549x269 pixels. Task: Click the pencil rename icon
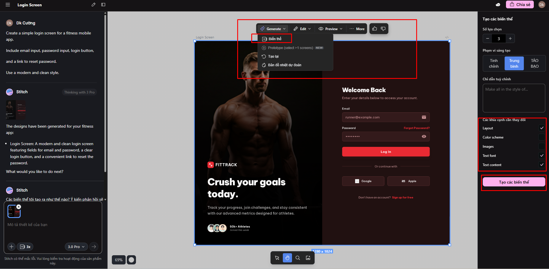[x=94, y=5]
